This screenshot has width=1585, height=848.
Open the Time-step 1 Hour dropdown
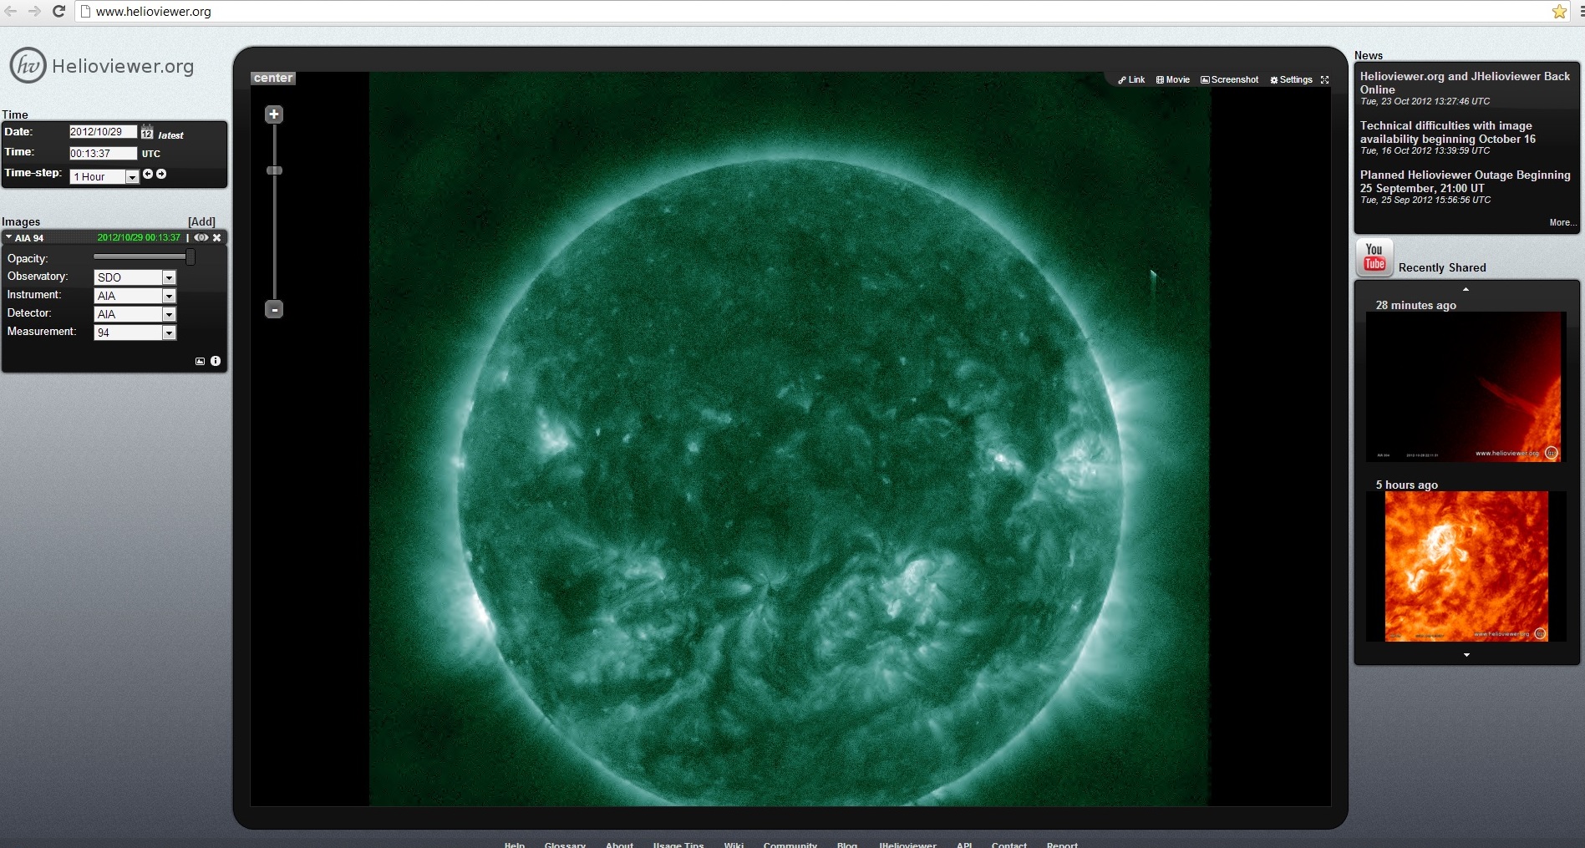(131, 177)
